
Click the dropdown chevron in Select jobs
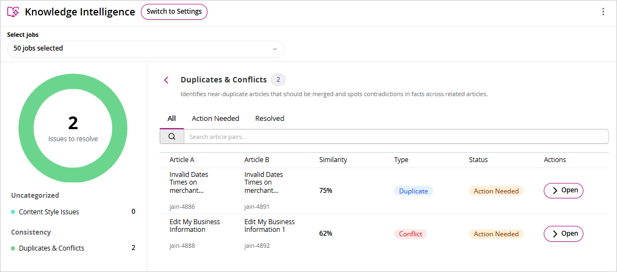[275, 49]
